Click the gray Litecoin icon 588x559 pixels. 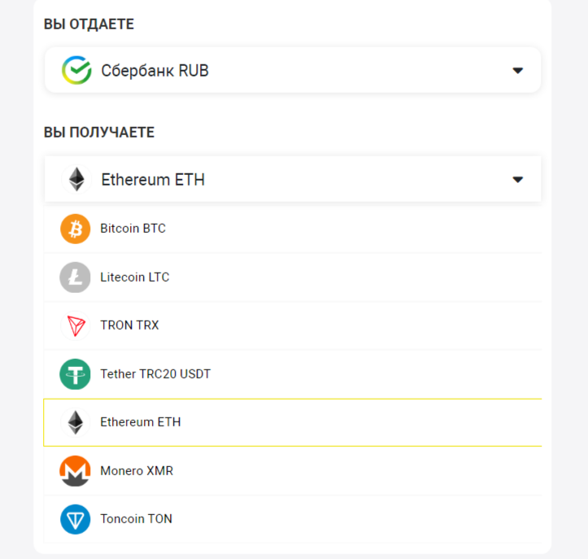coord(75,277)
